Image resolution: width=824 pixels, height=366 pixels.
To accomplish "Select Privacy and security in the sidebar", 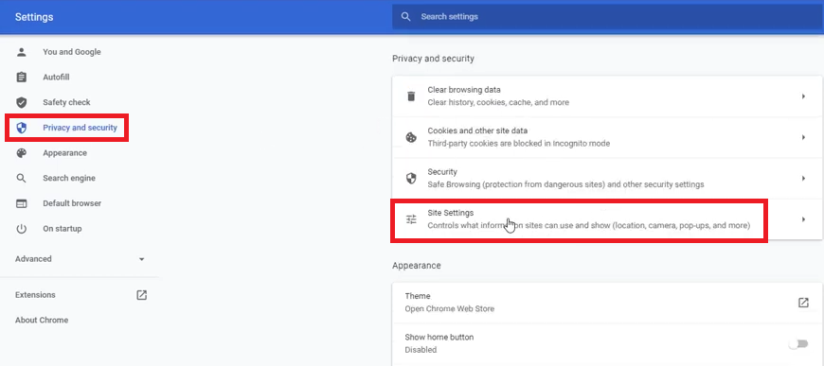I will pos(80,128).
